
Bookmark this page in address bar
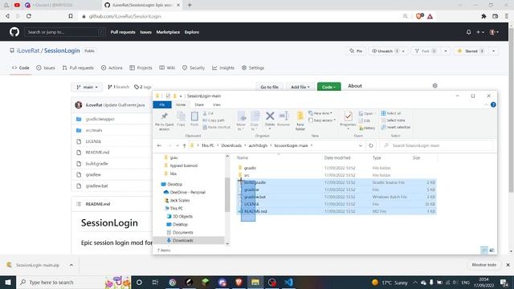tap(71, 16)
